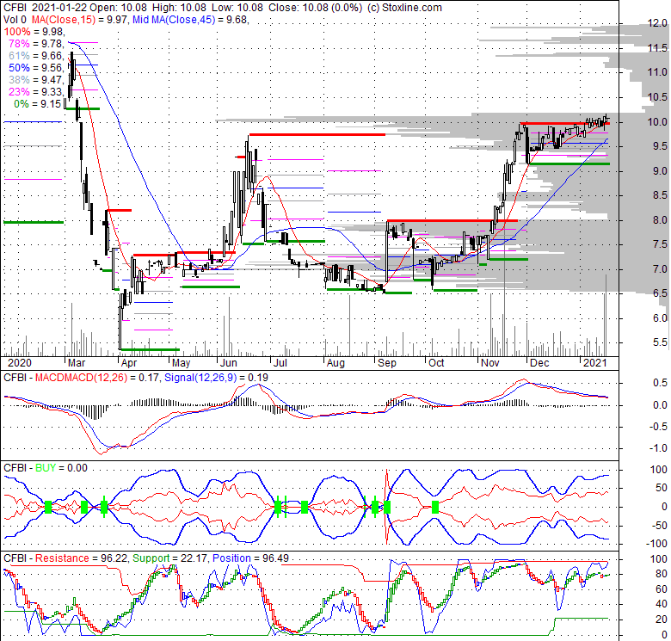Click the Resistance = 96.22 label

81,558
